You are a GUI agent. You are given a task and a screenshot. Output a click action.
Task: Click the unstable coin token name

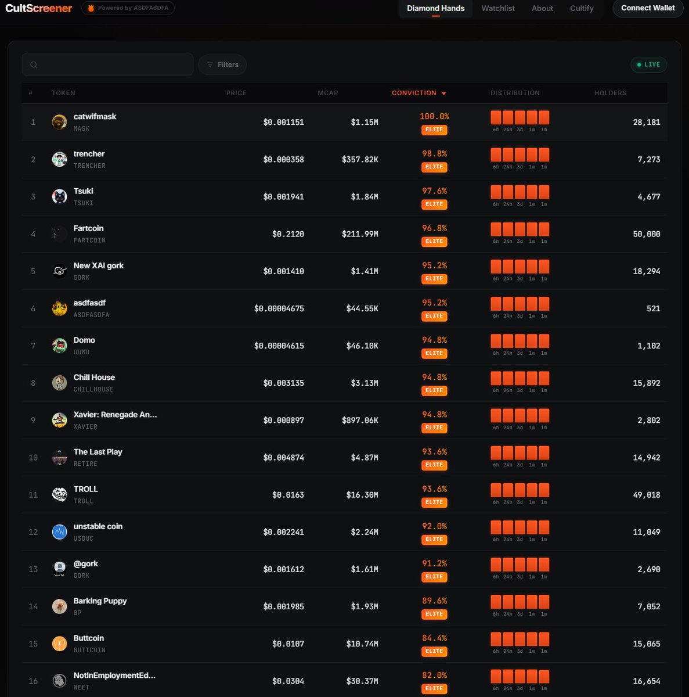coord(98,526)
